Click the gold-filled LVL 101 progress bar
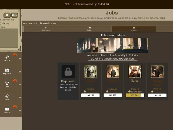173x130 pixels. tap(135, 95)
